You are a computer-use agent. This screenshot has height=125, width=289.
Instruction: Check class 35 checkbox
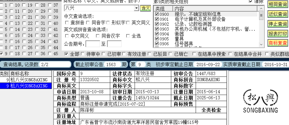[37, 48]
